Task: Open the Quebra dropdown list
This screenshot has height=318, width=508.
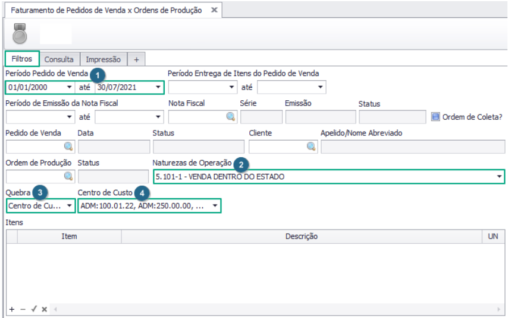Action: coord(70,206)
